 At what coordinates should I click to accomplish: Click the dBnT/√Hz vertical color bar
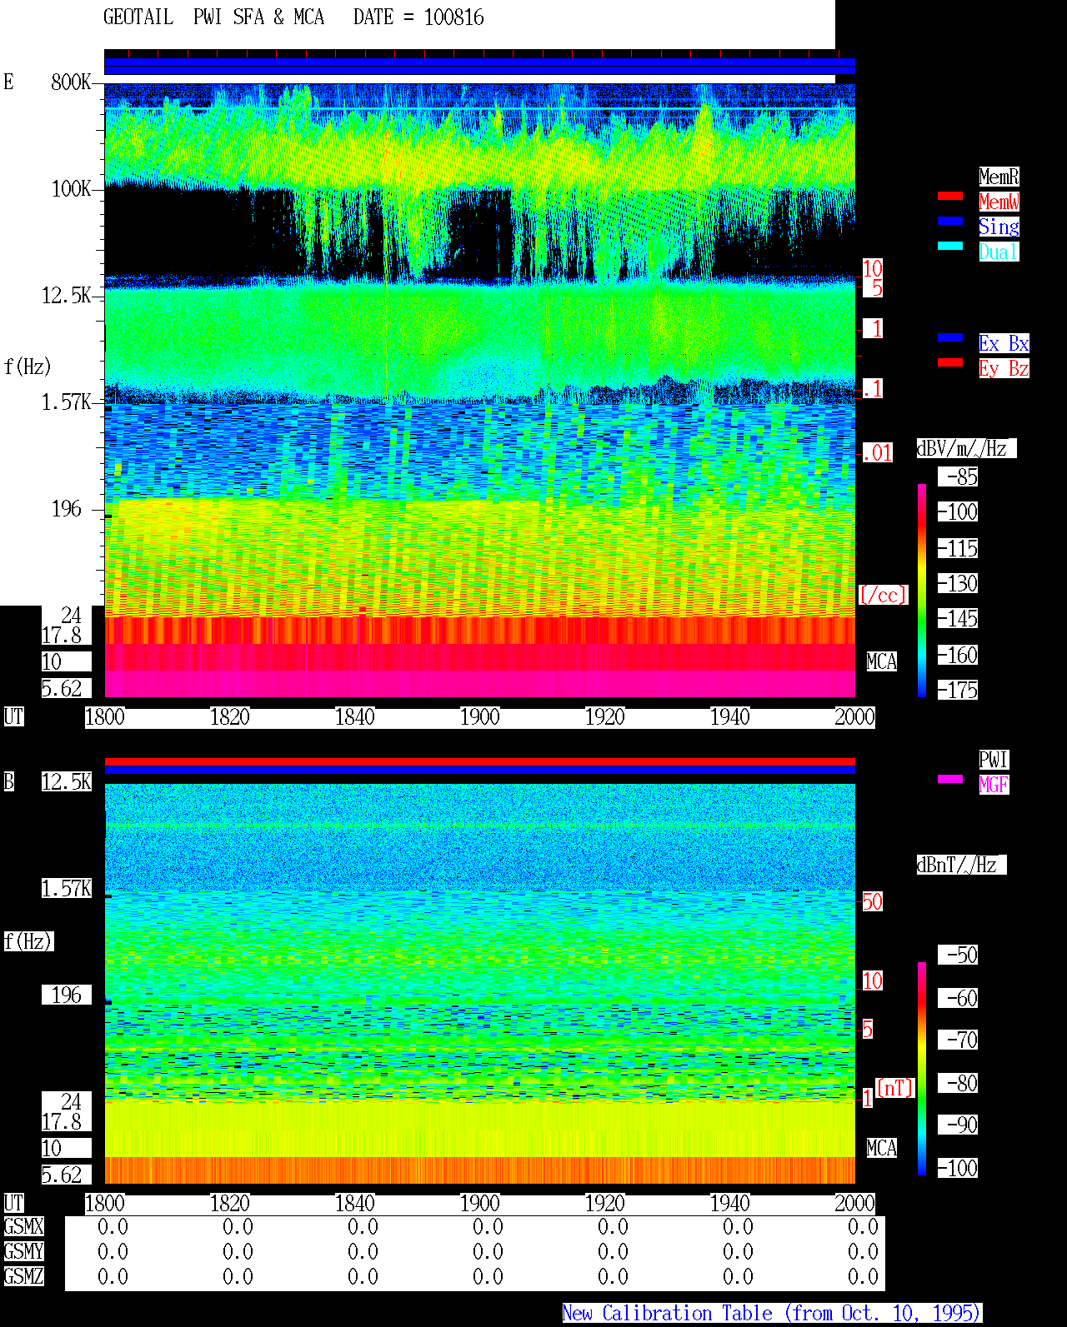tap(922, 1069)
